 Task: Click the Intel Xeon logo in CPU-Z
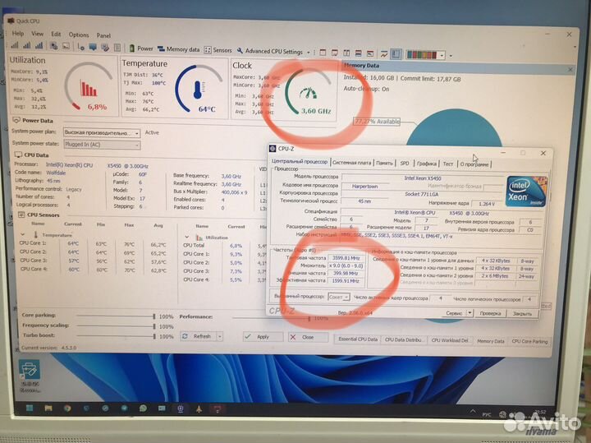click(526, 191)
